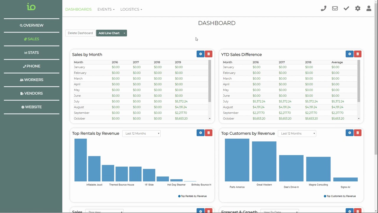Viewport: 378px width, 213px height.
Task: Open Forecast & Growth Year To Date dropdown
Action: 280,211
